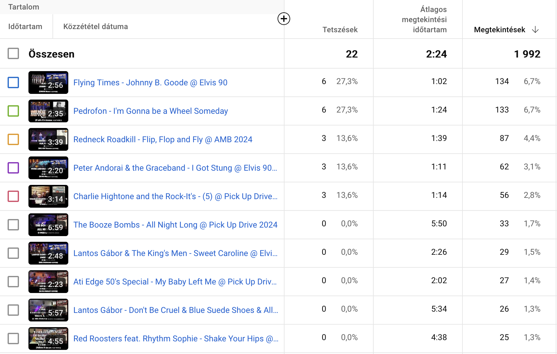Toggle blue checkbox for Flying Times video
The width and height of the screenshot is (557, 354).
pyautogui.click(x=13, y=82)
